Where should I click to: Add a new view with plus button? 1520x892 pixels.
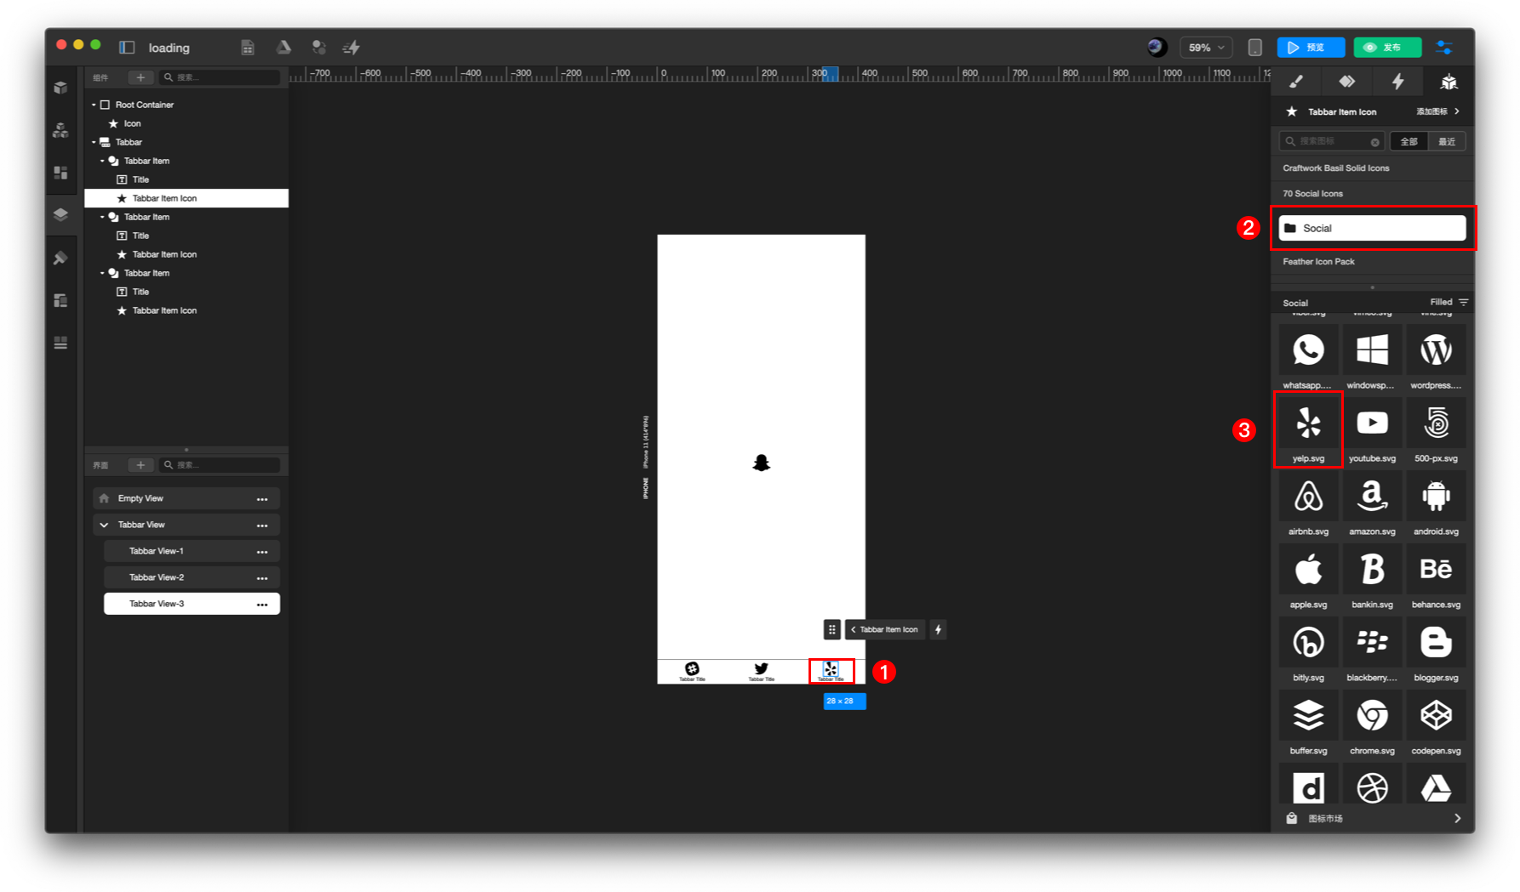point(140,465)
